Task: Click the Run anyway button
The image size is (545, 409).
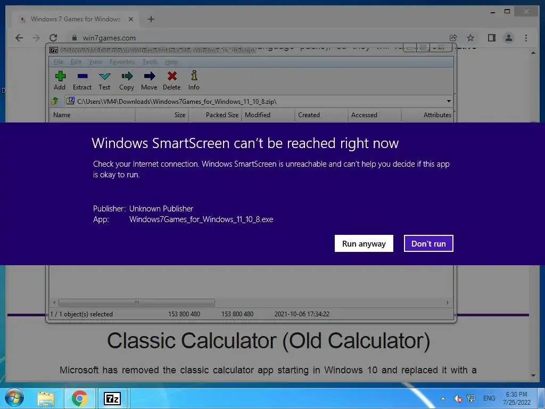Action: [364, 243]
